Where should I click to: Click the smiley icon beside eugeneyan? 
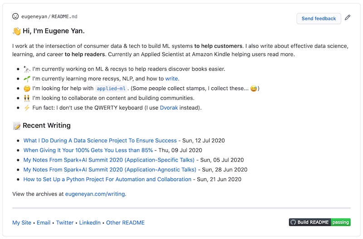[x=16, y=16]
